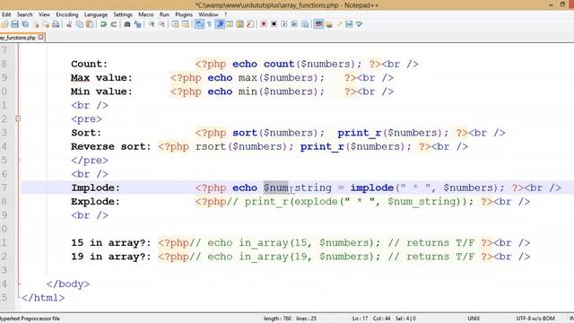This screenshot has width=574, height=323.
Task: Click the green checkmark icon ending the toolbar
Action: 359,24
